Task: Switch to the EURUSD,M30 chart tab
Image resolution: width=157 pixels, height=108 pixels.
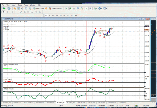Action: (x=29, y=103)
